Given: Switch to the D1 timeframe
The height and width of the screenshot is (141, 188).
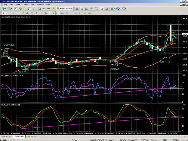Looking at the screenshot, I should click(80, 13).
